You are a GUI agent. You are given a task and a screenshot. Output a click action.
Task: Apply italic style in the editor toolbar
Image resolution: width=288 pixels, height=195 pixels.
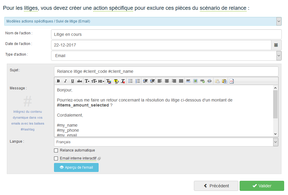(x=65, y=81)
